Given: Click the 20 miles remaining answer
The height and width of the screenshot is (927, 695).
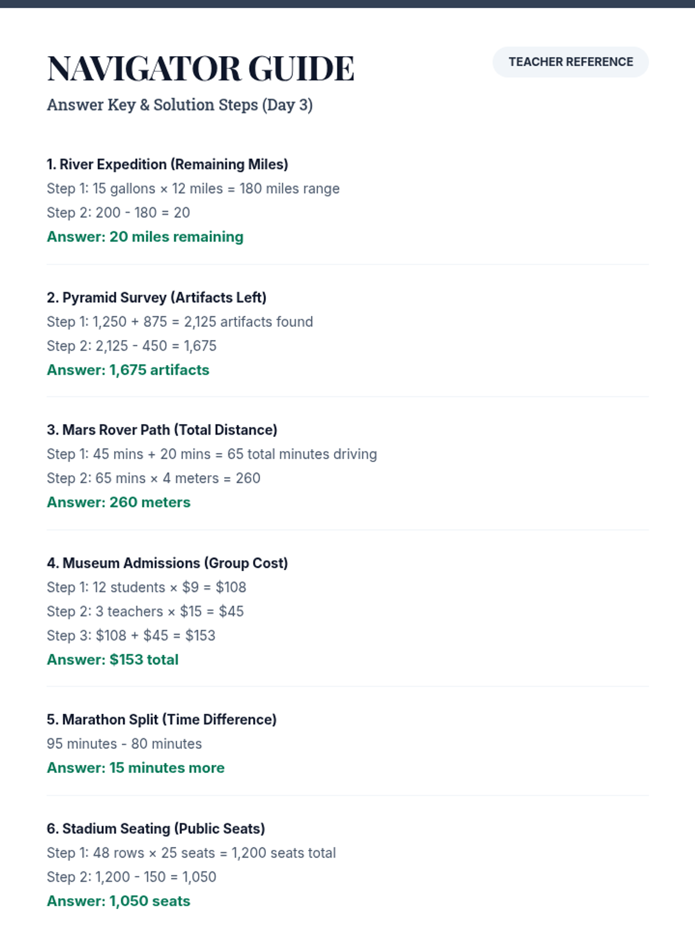Looking at the screenshot, I should tap(145, 237).
